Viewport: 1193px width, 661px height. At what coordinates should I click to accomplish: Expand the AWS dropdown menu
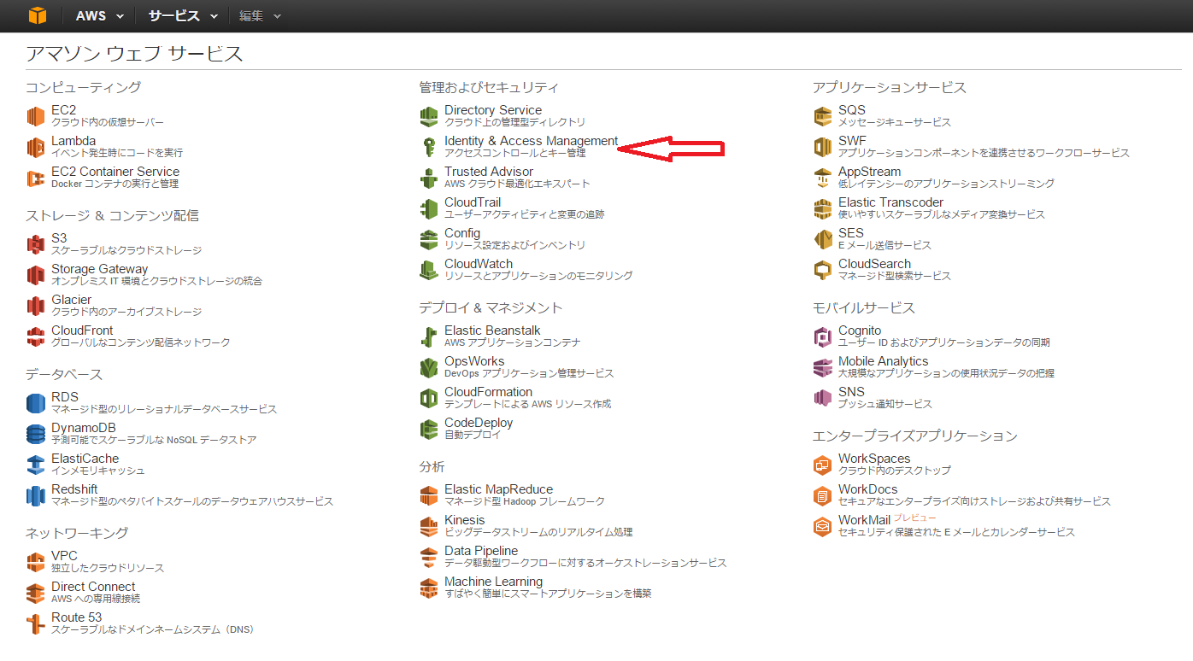pyautogui.click(x=99, y=16)
